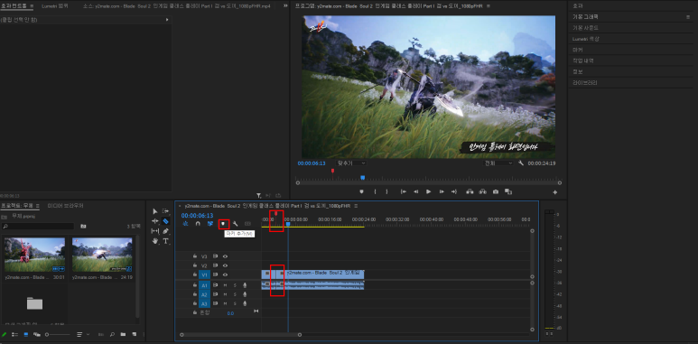Toggle Linked Selection in timeline
698x344 pixels.
pyautogui.click(x=210, y=223)
